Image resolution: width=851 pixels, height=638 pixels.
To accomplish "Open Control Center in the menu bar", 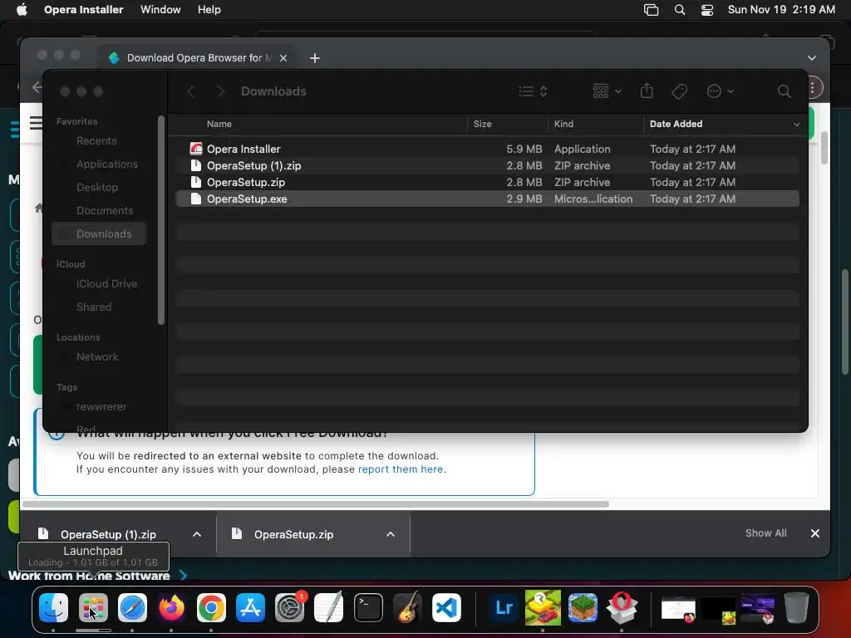I will pos(707,10).
